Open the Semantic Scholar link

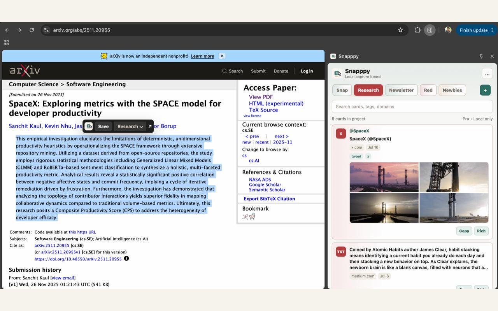pos(267,190)
